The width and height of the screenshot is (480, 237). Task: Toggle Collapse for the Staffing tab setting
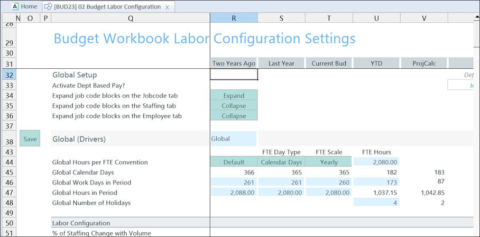[234, 106]
